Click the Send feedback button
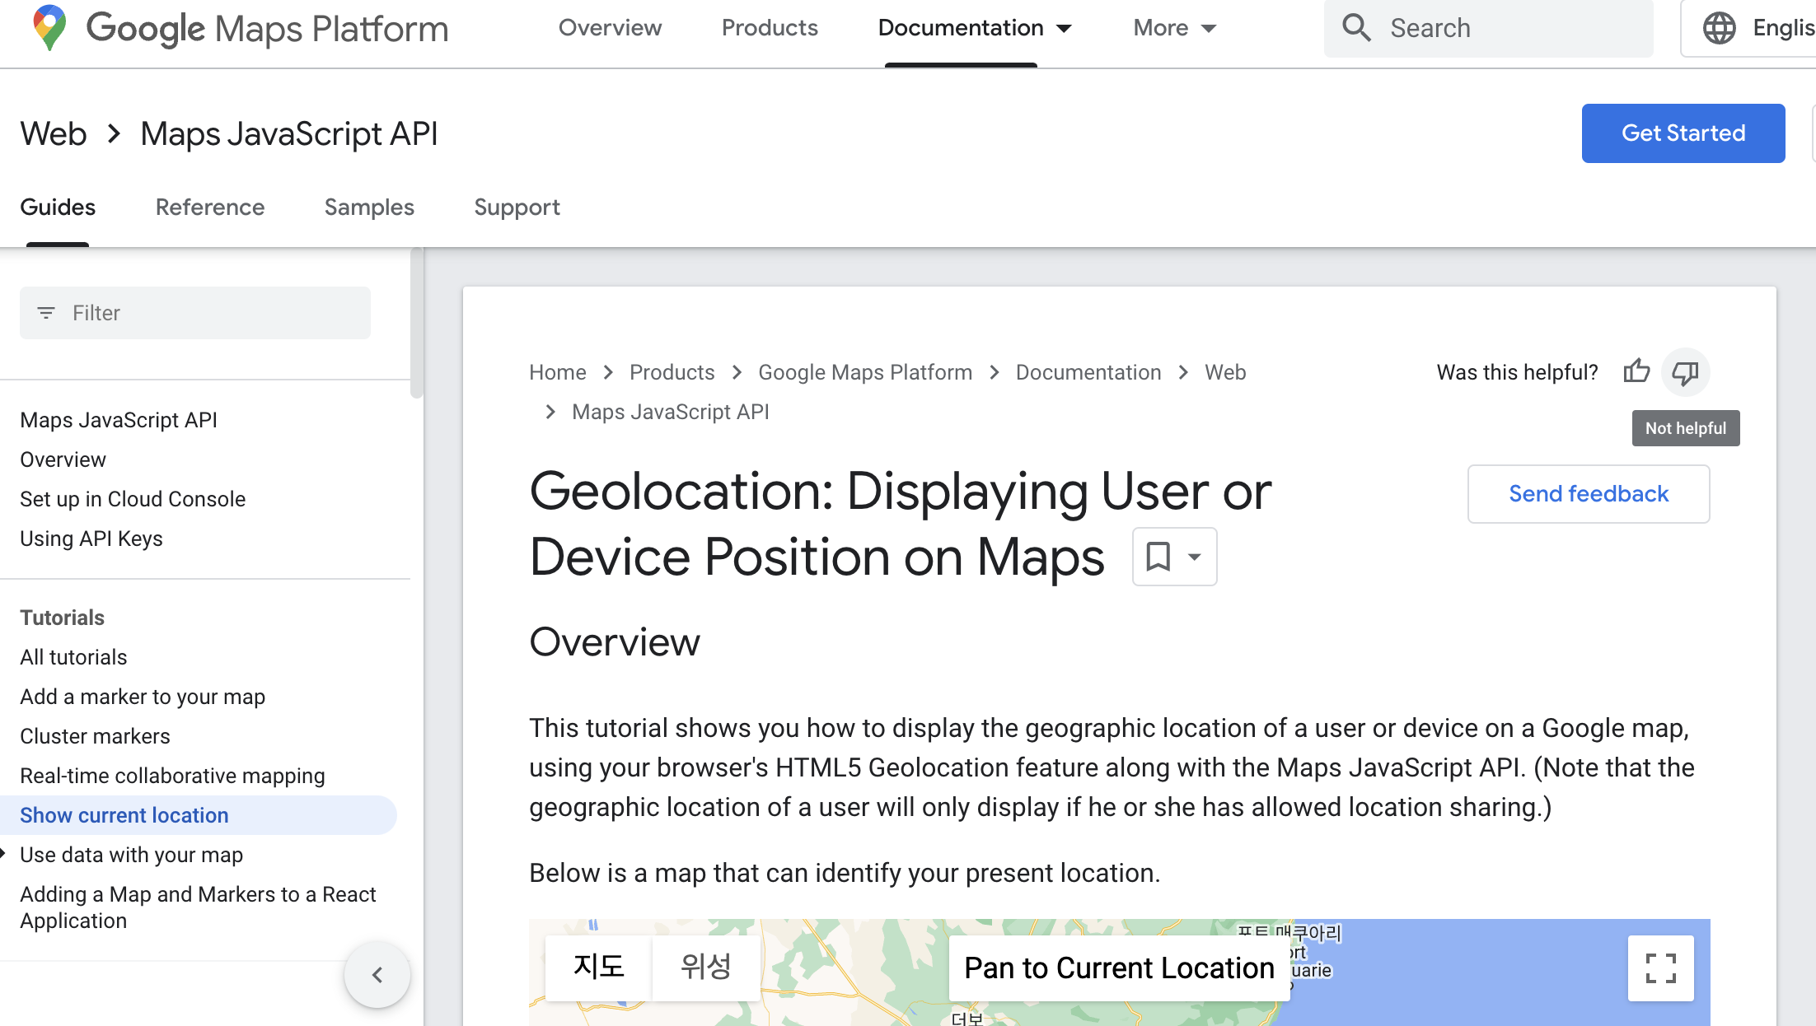The height and width of the screenshot is (1026, 1816). click(1588, 494)
